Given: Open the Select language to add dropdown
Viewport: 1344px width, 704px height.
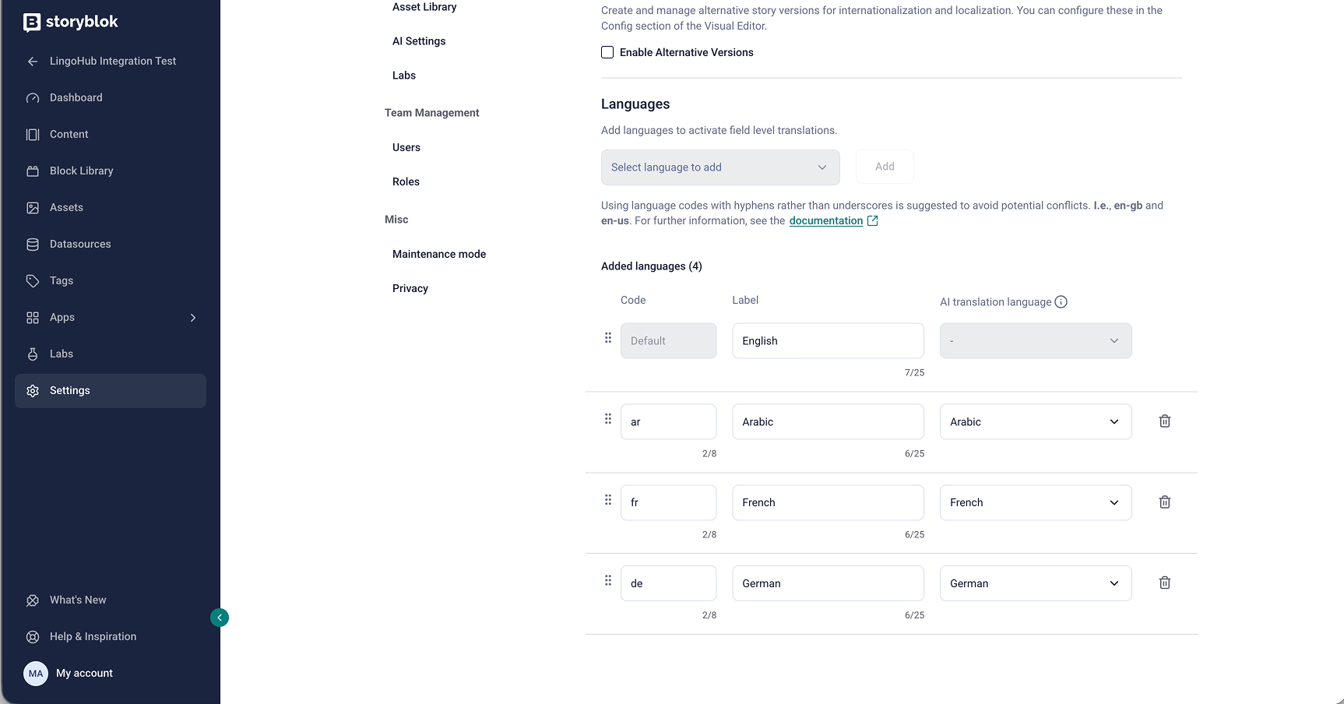Looking at the screenshot, I should pyautogui.click(x=719, y=167).
